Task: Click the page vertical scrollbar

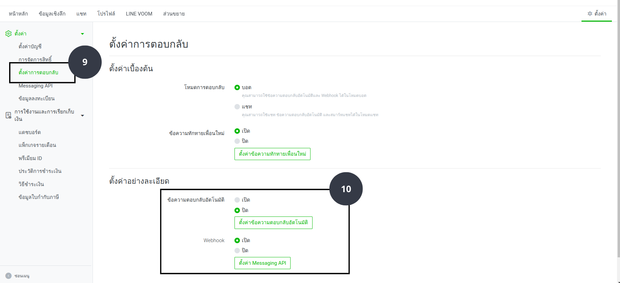Action: (618, 135)
